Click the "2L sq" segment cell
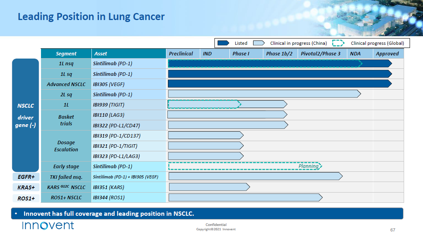The height and width of the screenshot is (237, 423). [x=66, y=94]
